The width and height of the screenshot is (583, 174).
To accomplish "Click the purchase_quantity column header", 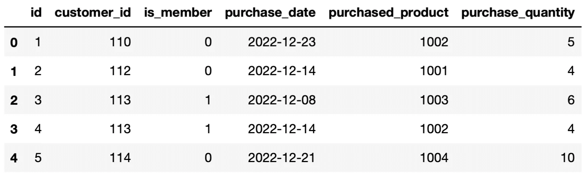I will coord(518,13).
